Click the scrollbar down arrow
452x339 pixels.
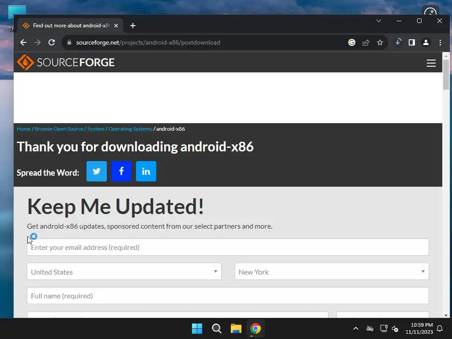point(446,315)
